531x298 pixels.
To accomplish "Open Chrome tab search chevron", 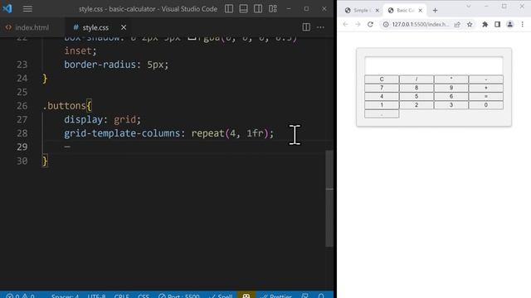I will click(468, 6).
